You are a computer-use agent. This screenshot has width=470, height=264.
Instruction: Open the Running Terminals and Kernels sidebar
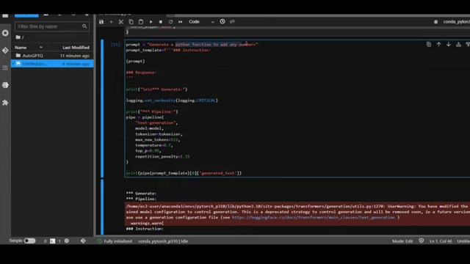5,33
